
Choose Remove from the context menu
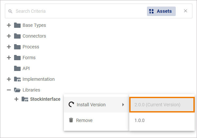coord(84,120)
